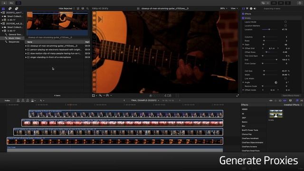The image size is (304, 171).
Task: Toggle the inspector panel layout button
Action: click(x=288, y=3)
